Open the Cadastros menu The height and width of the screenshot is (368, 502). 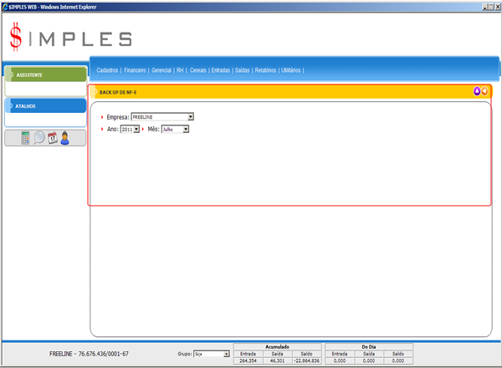[107, 70]
